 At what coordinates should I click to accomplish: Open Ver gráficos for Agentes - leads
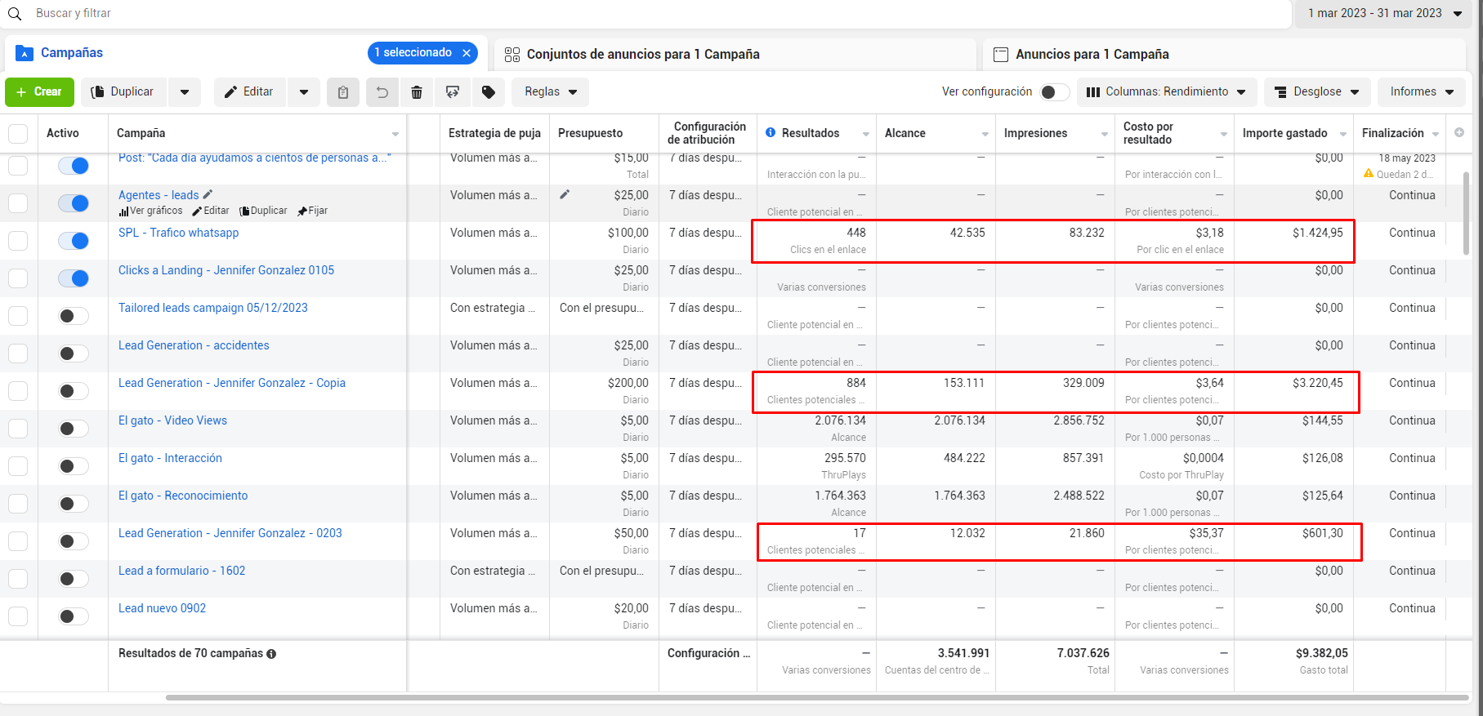[x=151, y=211]
